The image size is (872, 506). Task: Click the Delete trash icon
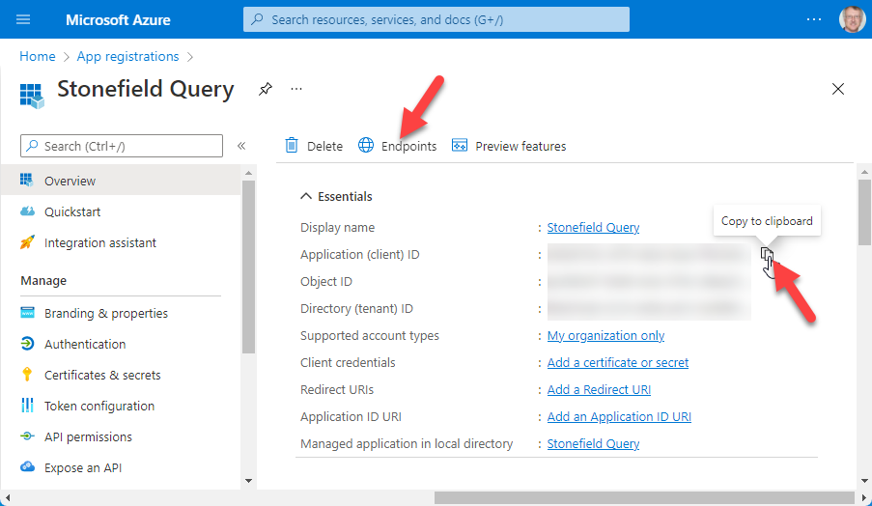pos(292,146)
